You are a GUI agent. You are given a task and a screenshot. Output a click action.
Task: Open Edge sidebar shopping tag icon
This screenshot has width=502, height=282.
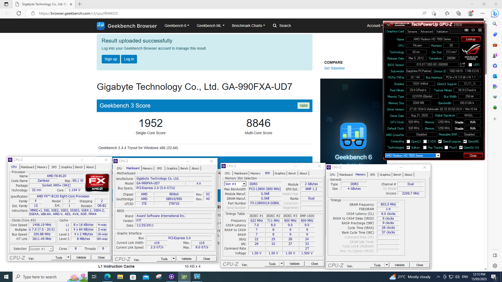(x=495, y=34)
